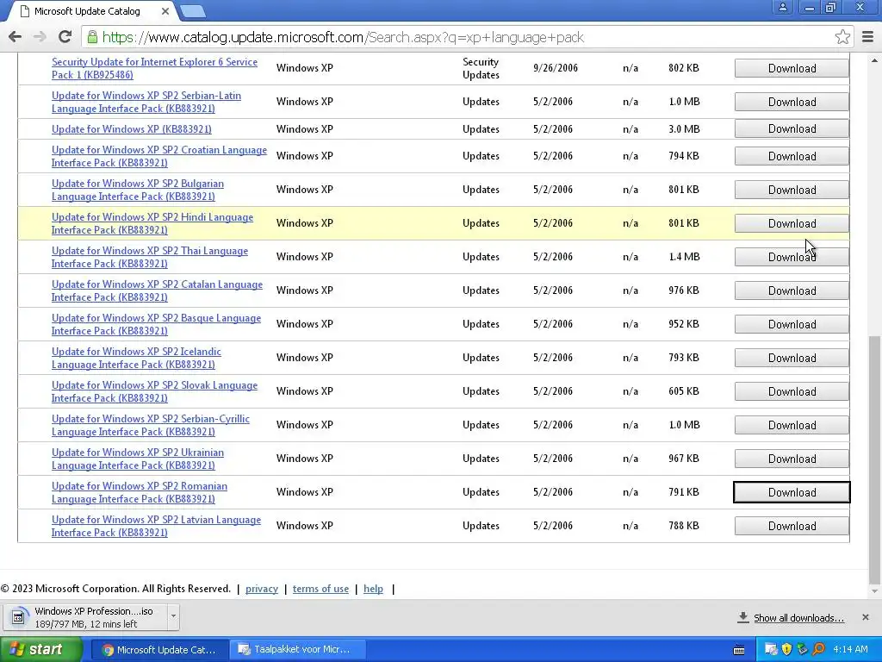Download the Ukrainian Language Interface Pack

point(792,459)
